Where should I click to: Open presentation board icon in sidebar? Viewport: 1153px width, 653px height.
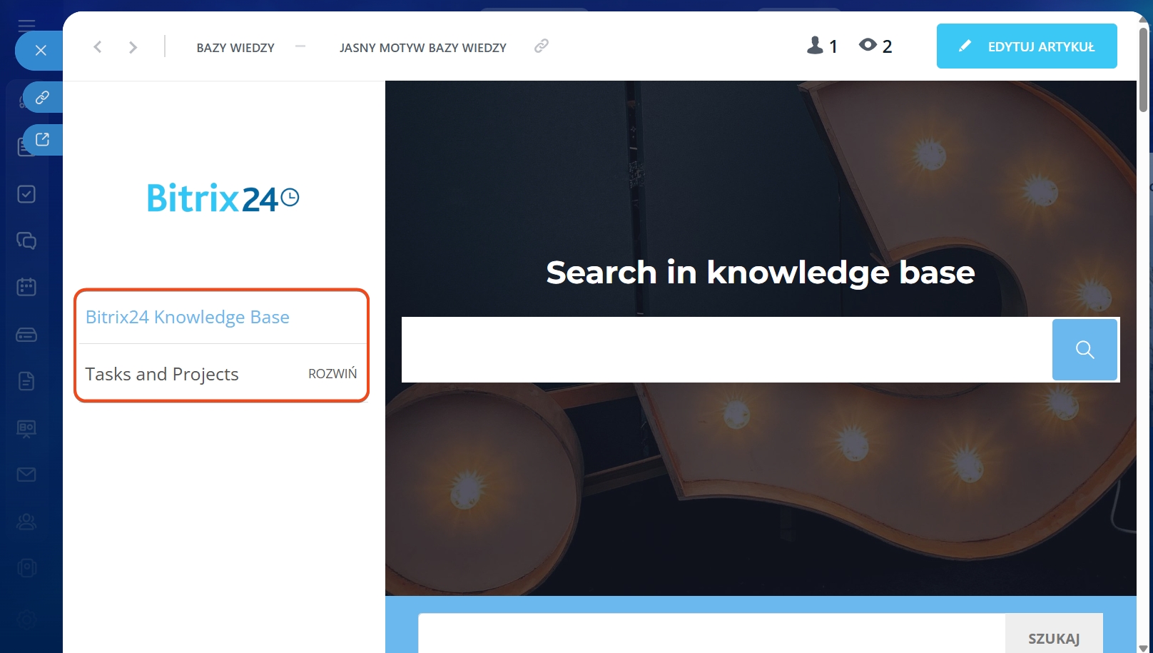pyautogui.click(x=26, y=428)
